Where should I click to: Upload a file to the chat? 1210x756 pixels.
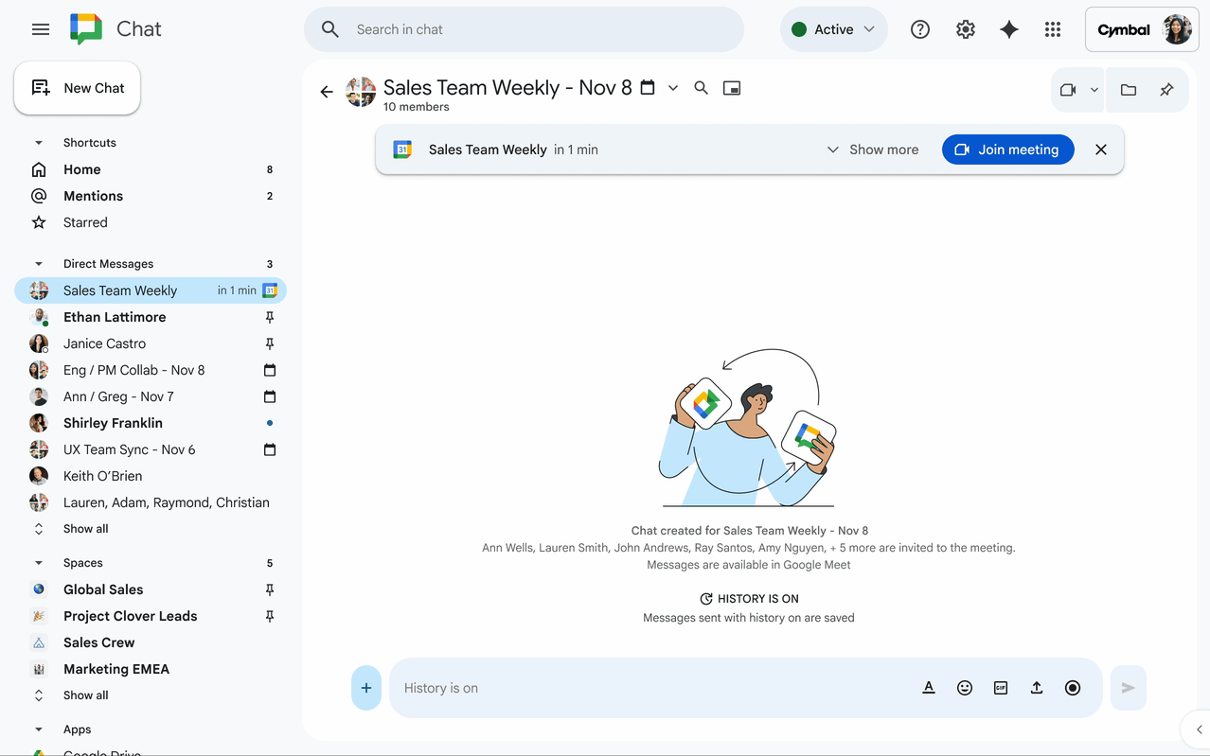(1037, 688)
